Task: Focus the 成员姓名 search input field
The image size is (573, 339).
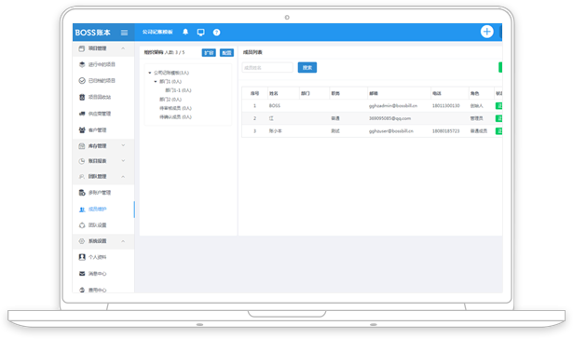Action: tap(267, 68)
